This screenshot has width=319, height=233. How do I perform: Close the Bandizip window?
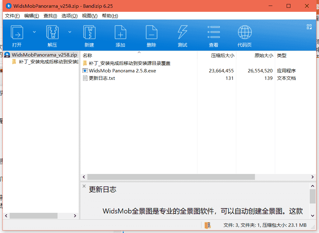coord(307,6)
